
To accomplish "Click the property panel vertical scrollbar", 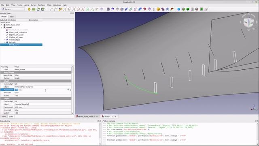I will point(72,90).
